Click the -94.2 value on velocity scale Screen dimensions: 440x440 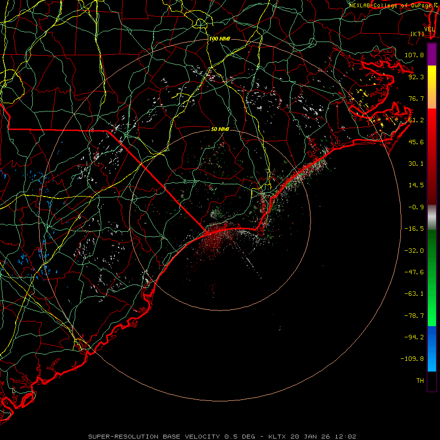[x=414, y=337]
